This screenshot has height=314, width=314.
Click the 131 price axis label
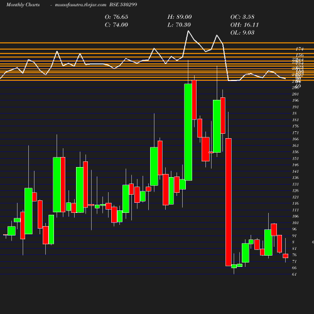click(x=295, y=184)
